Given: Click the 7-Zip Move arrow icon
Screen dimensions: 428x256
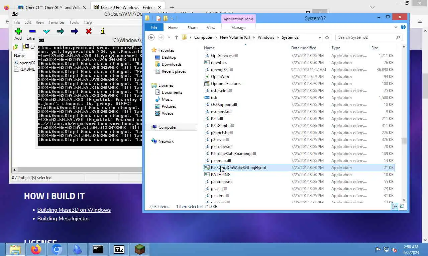Looking at the screenshot, I should click(75, 31).
